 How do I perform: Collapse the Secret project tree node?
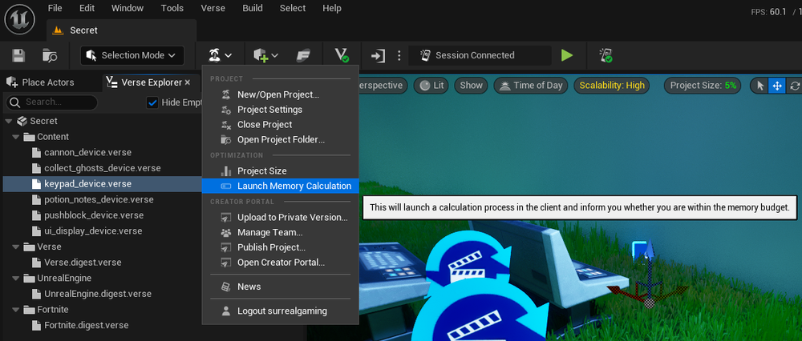8,121
